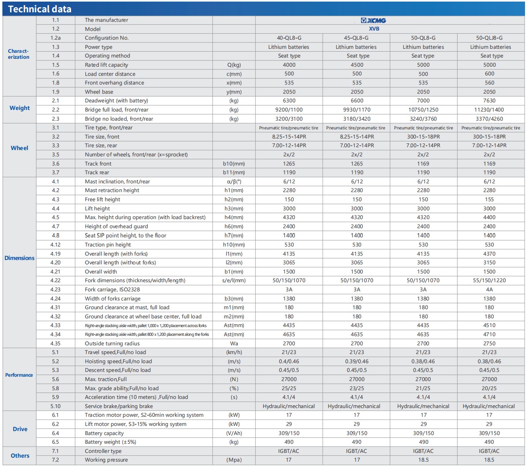This screenshot has height=466, width=527.
Task: Click the 'Drive' section label
Action: pos(20,429)
